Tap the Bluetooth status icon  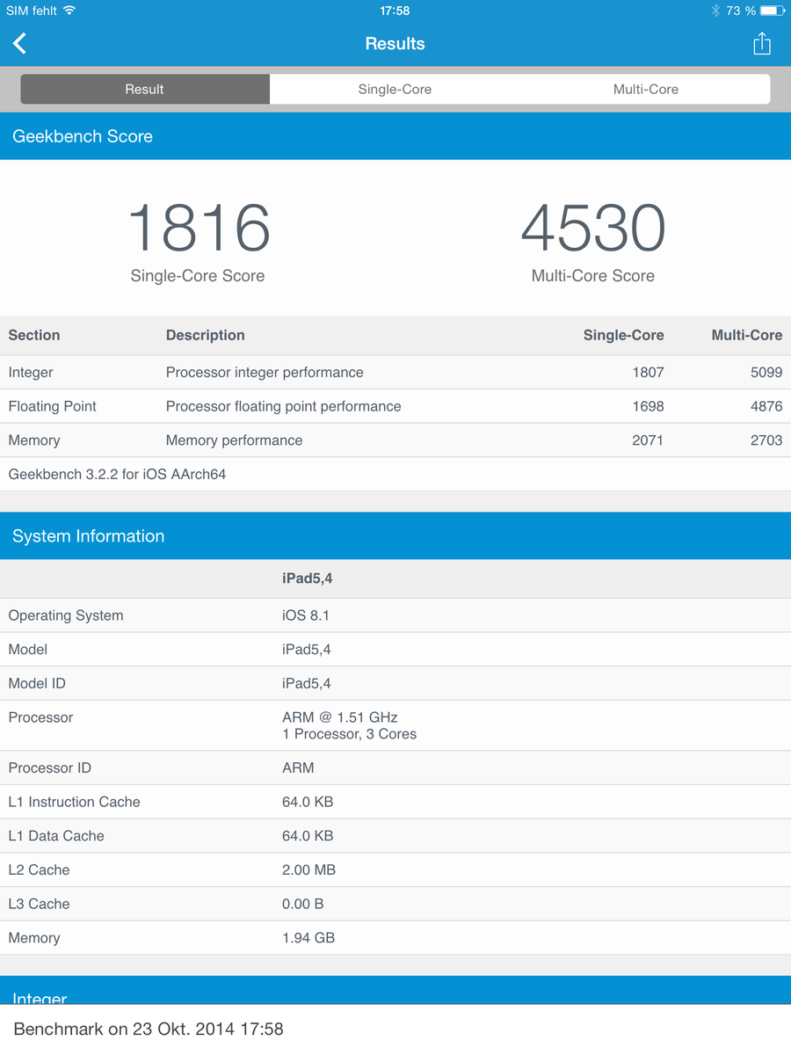click(x=715, y=11)
